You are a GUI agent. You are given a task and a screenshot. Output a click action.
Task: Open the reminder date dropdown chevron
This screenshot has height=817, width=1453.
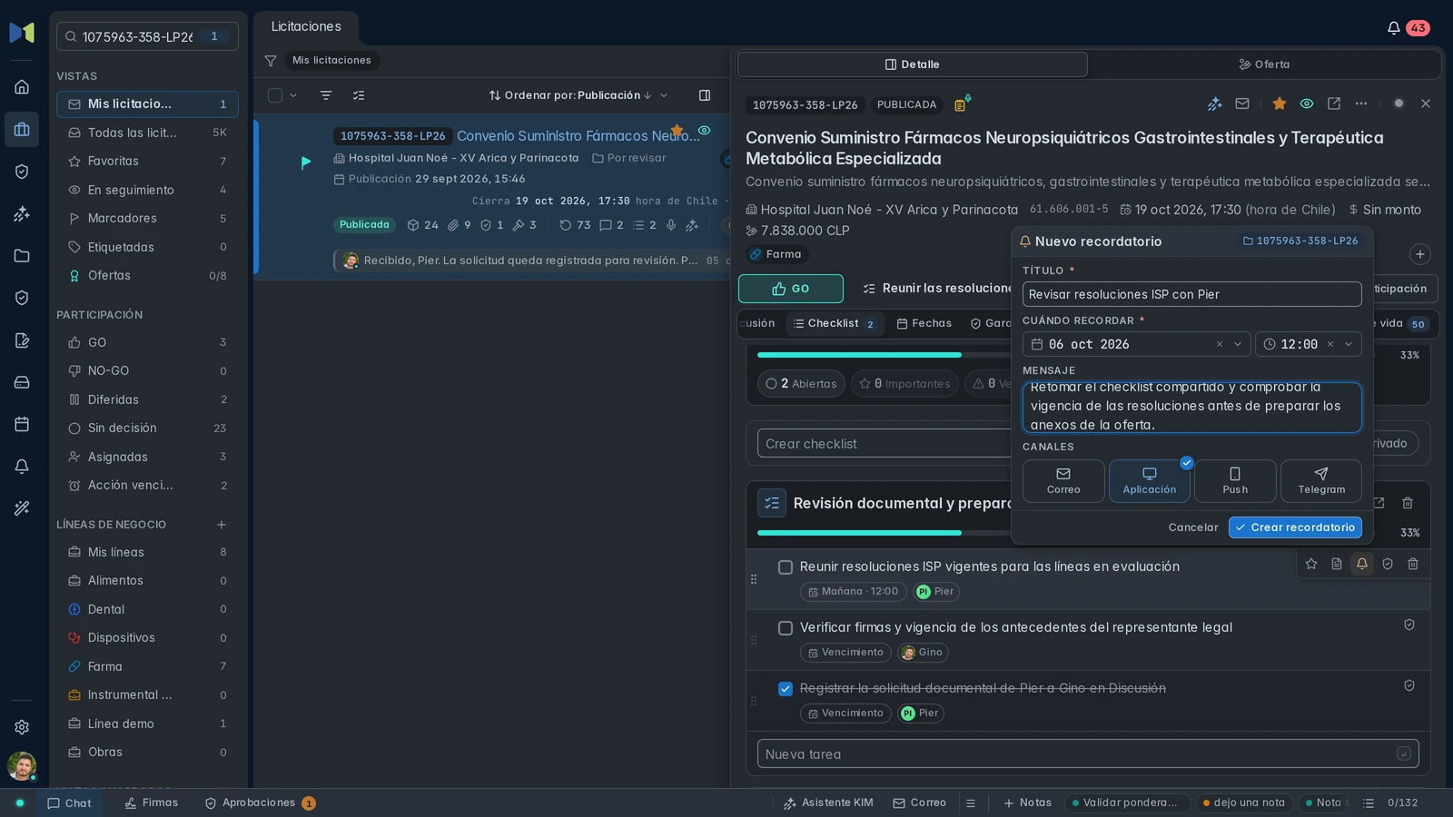[x=1238, y=344]
